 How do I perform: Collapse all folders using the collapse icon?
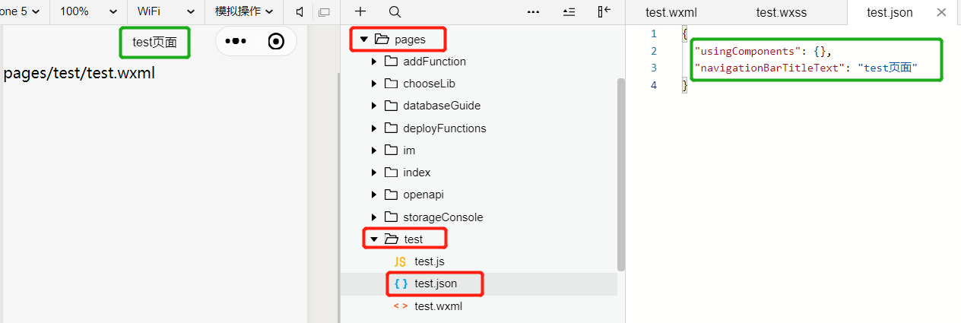[x=569, y=11]
